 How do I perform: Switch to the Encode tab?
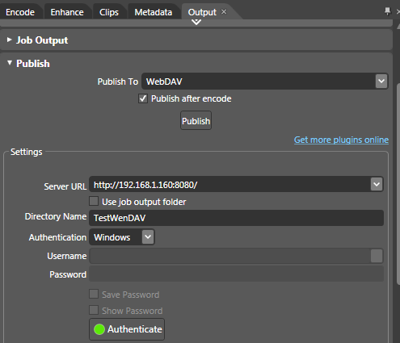[20, 12]
